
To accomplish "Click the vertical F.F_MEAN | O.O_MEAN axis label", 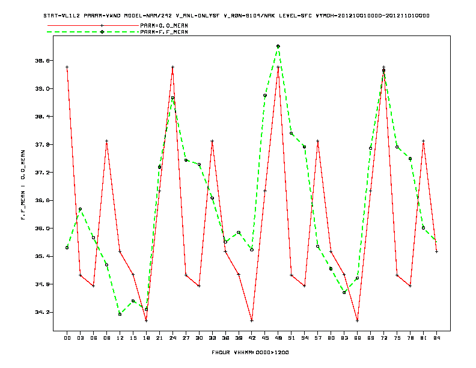I will [23, 185].
